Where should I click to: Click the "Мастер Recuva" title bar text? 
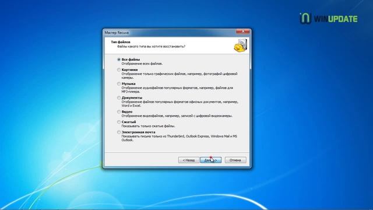[117, 33]
